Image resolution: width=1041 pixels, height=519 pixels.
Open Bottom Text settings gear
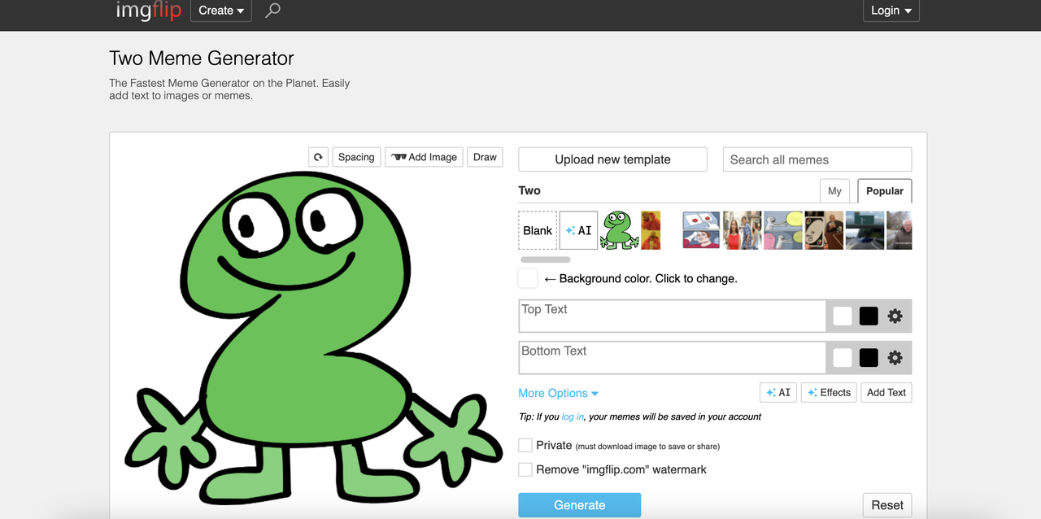click(x=895, y=357)
